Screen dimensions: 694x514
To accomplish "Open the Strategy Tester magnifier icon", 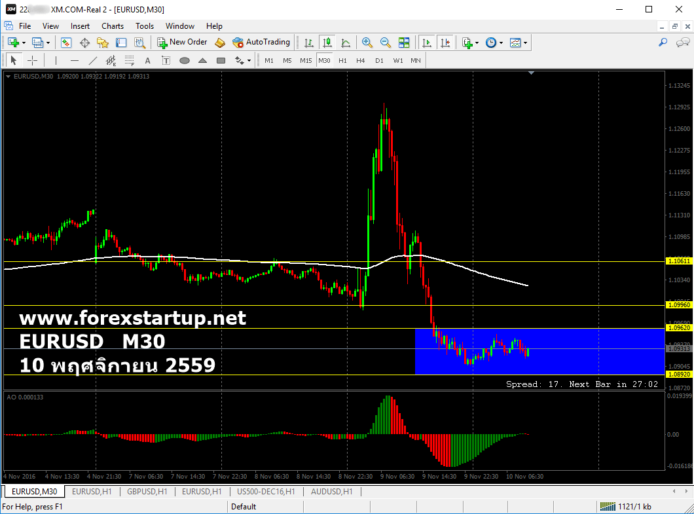I will (139, 43).
